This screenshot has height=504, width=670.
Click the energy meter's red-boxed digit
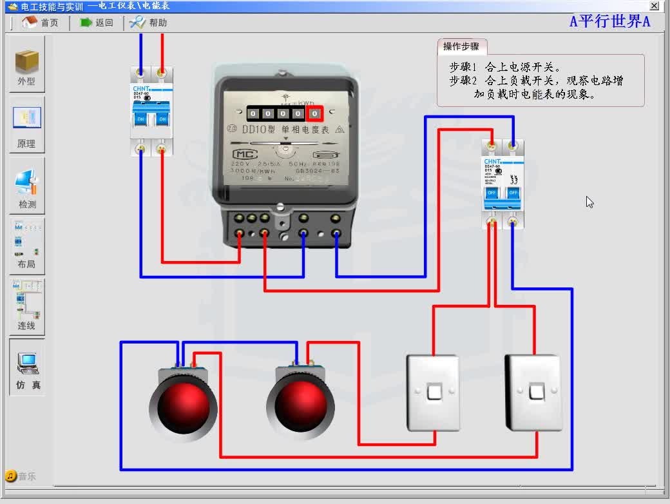(x=314, y=114)
